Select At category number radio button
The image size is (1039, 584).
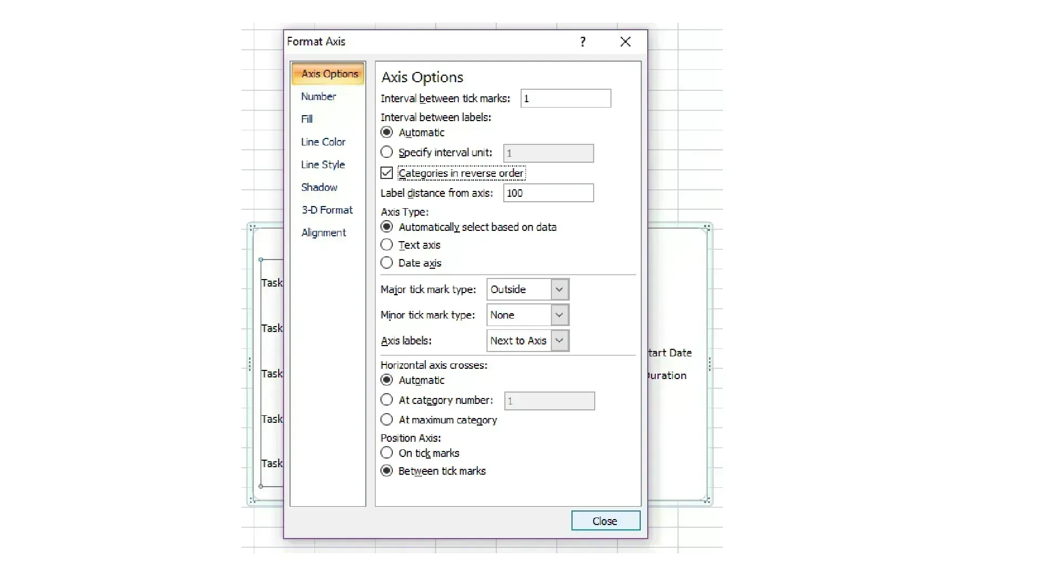[x=386, y=400]
